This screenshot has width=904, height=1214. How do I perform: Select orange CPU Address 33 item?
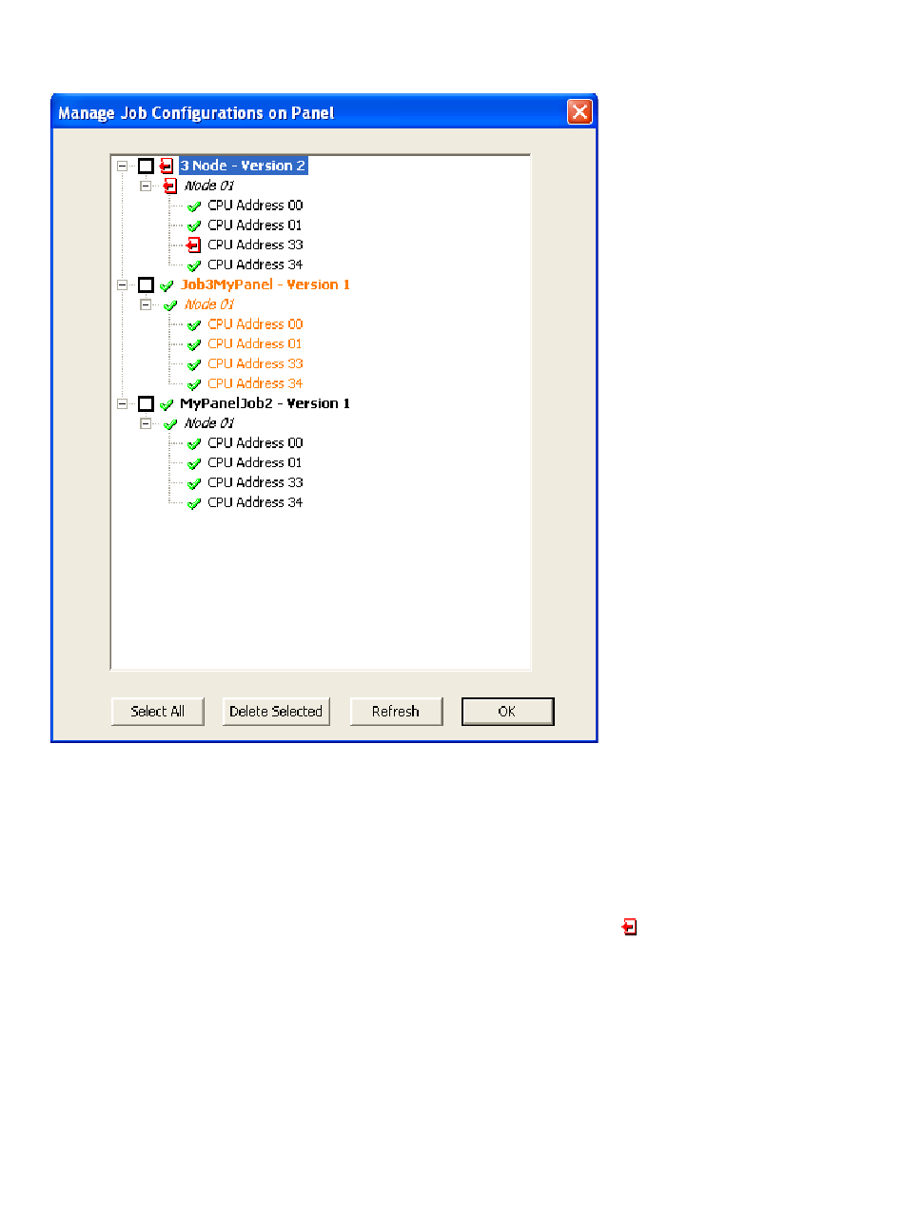[x=255, y=364]
